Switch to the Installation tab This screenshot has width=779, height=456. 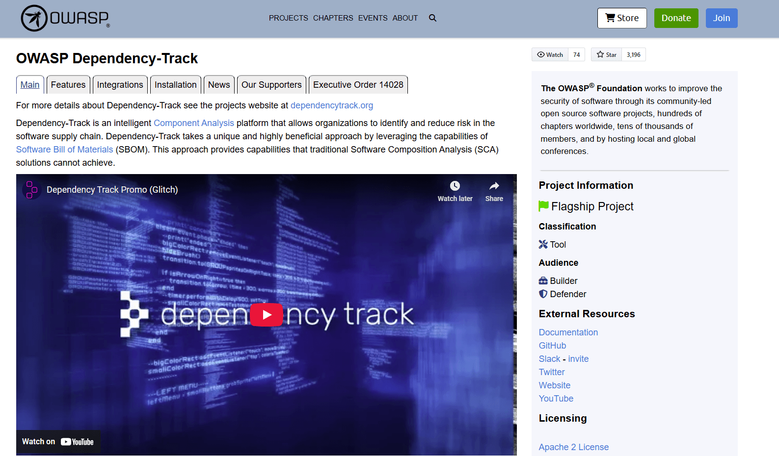pos(176,85)
